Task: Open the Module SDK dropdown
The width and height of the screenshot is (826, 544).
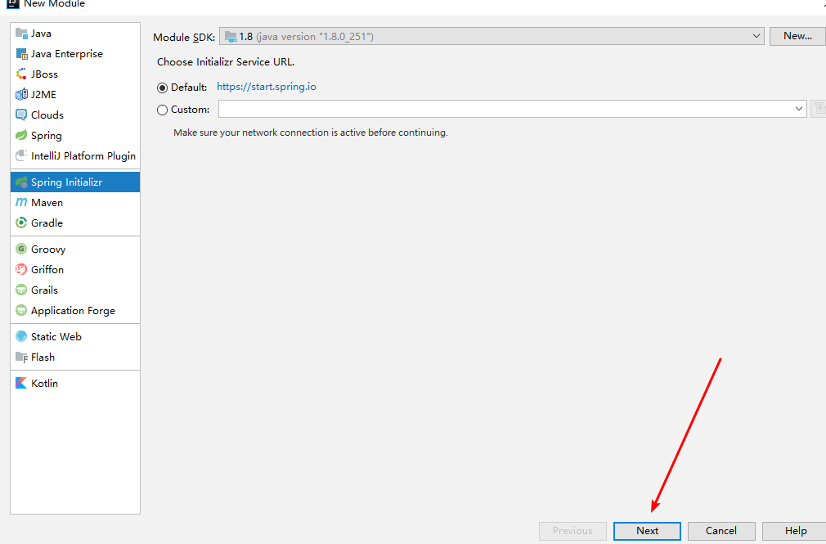Action: pos(492,36)
